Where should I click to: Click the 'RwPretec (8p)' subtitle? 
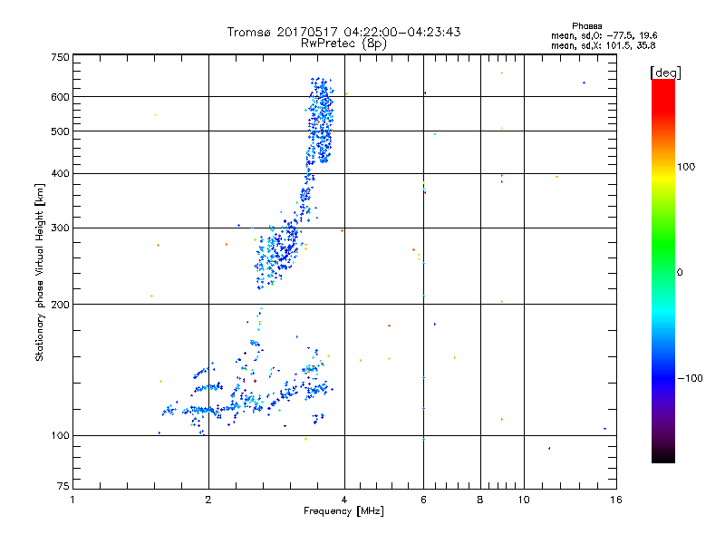coord(343,44)
